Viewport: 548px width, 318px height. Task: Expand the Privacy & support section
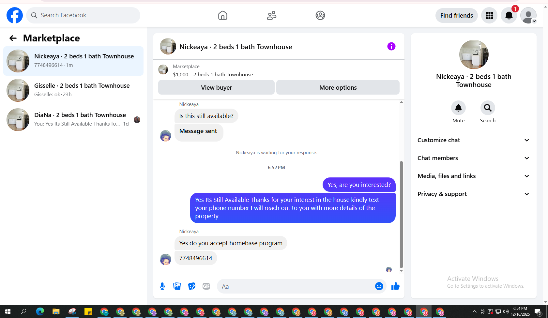[474, 194]
